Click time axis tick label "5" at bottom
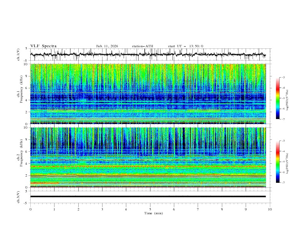The height and width of the screenshot is (235, 304). coord(150,209)
